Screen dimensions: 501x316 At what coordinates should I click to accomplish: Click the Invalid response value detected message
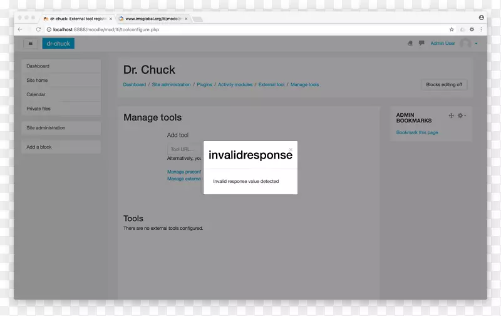click(246, 181)
